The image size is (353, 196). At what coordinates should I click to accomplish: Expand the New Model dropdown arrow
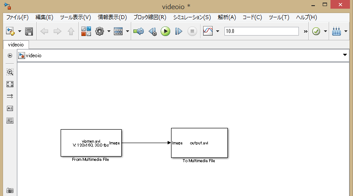(x=20, y=31)
